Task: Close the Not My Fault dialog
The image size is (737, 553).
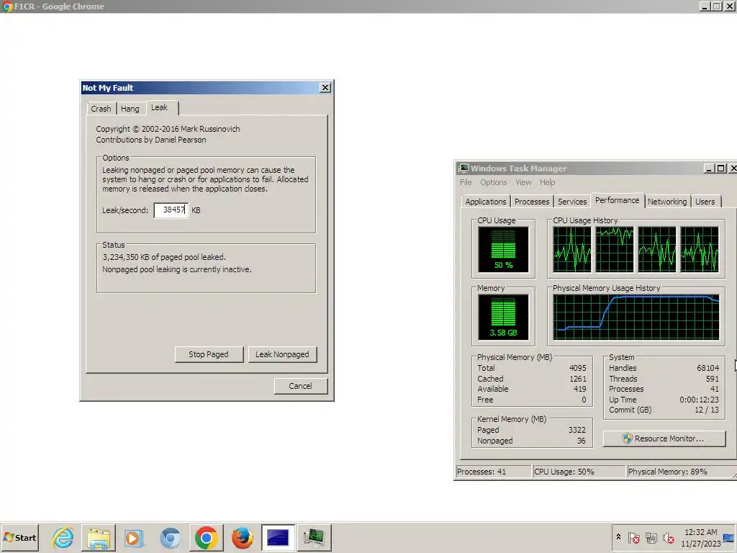Action: pos(325,87)
